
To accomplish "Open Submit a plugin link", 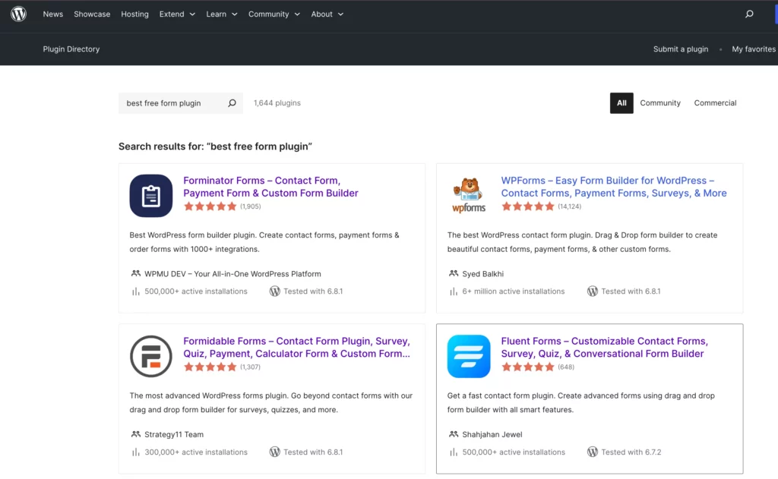I will (x=680, y=49).
